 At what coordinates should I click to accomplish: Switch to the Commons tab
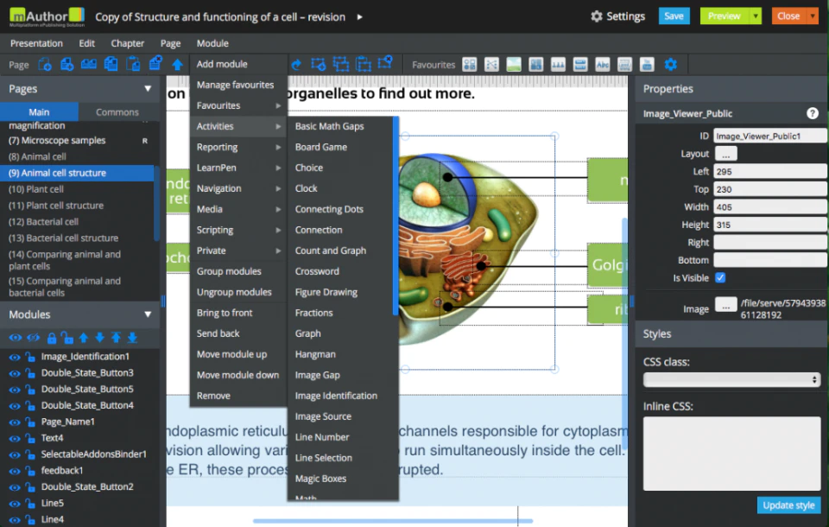pyautogui.click(x=117, y=112)
